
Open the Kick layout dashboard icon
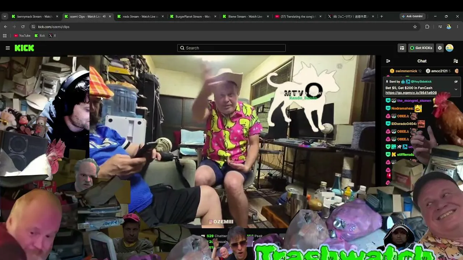pyautogui.click(x=402, y=48)
